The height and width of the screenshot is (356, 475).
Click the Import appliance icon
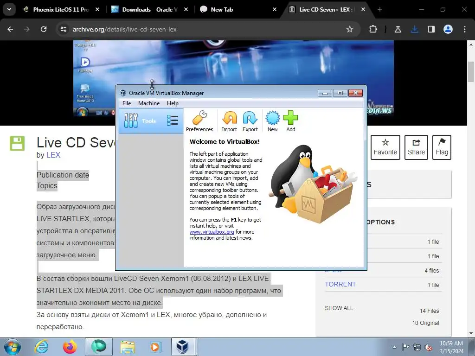coord(229,121)
